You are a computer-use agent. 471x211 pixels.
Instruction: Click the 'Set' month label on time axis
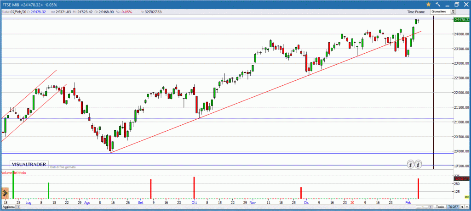pos(141,203)
